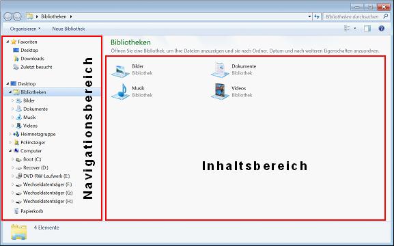Open breadcrumb arrow after Bibliotheken
This screenshot has width=394, height=246.
[71, 16]
